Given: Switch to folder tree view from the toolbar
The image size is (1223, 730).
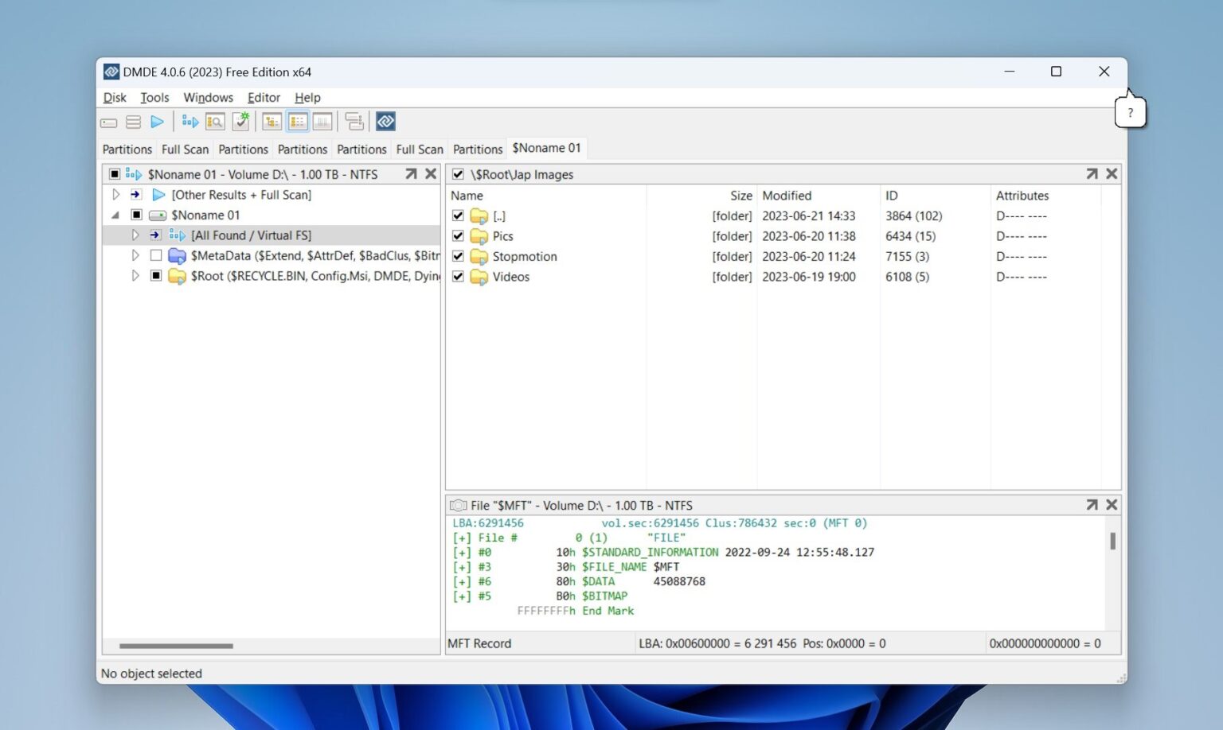Looking at the screenshot, I should pos(272,121).
